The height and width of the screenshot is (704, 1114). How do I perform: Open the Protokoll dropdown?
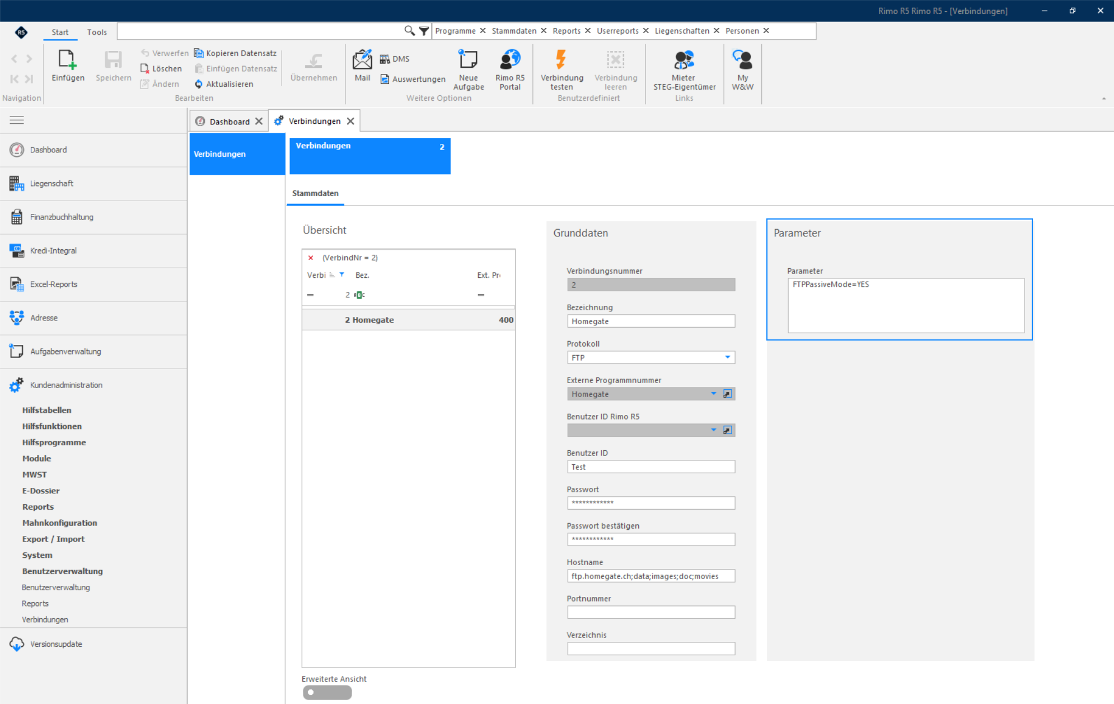pyautogui.click(x=728, y=357)
